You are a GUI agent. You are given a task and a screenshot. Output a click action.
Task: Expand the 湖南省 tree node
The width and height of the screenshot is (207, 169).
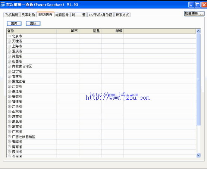9,126
